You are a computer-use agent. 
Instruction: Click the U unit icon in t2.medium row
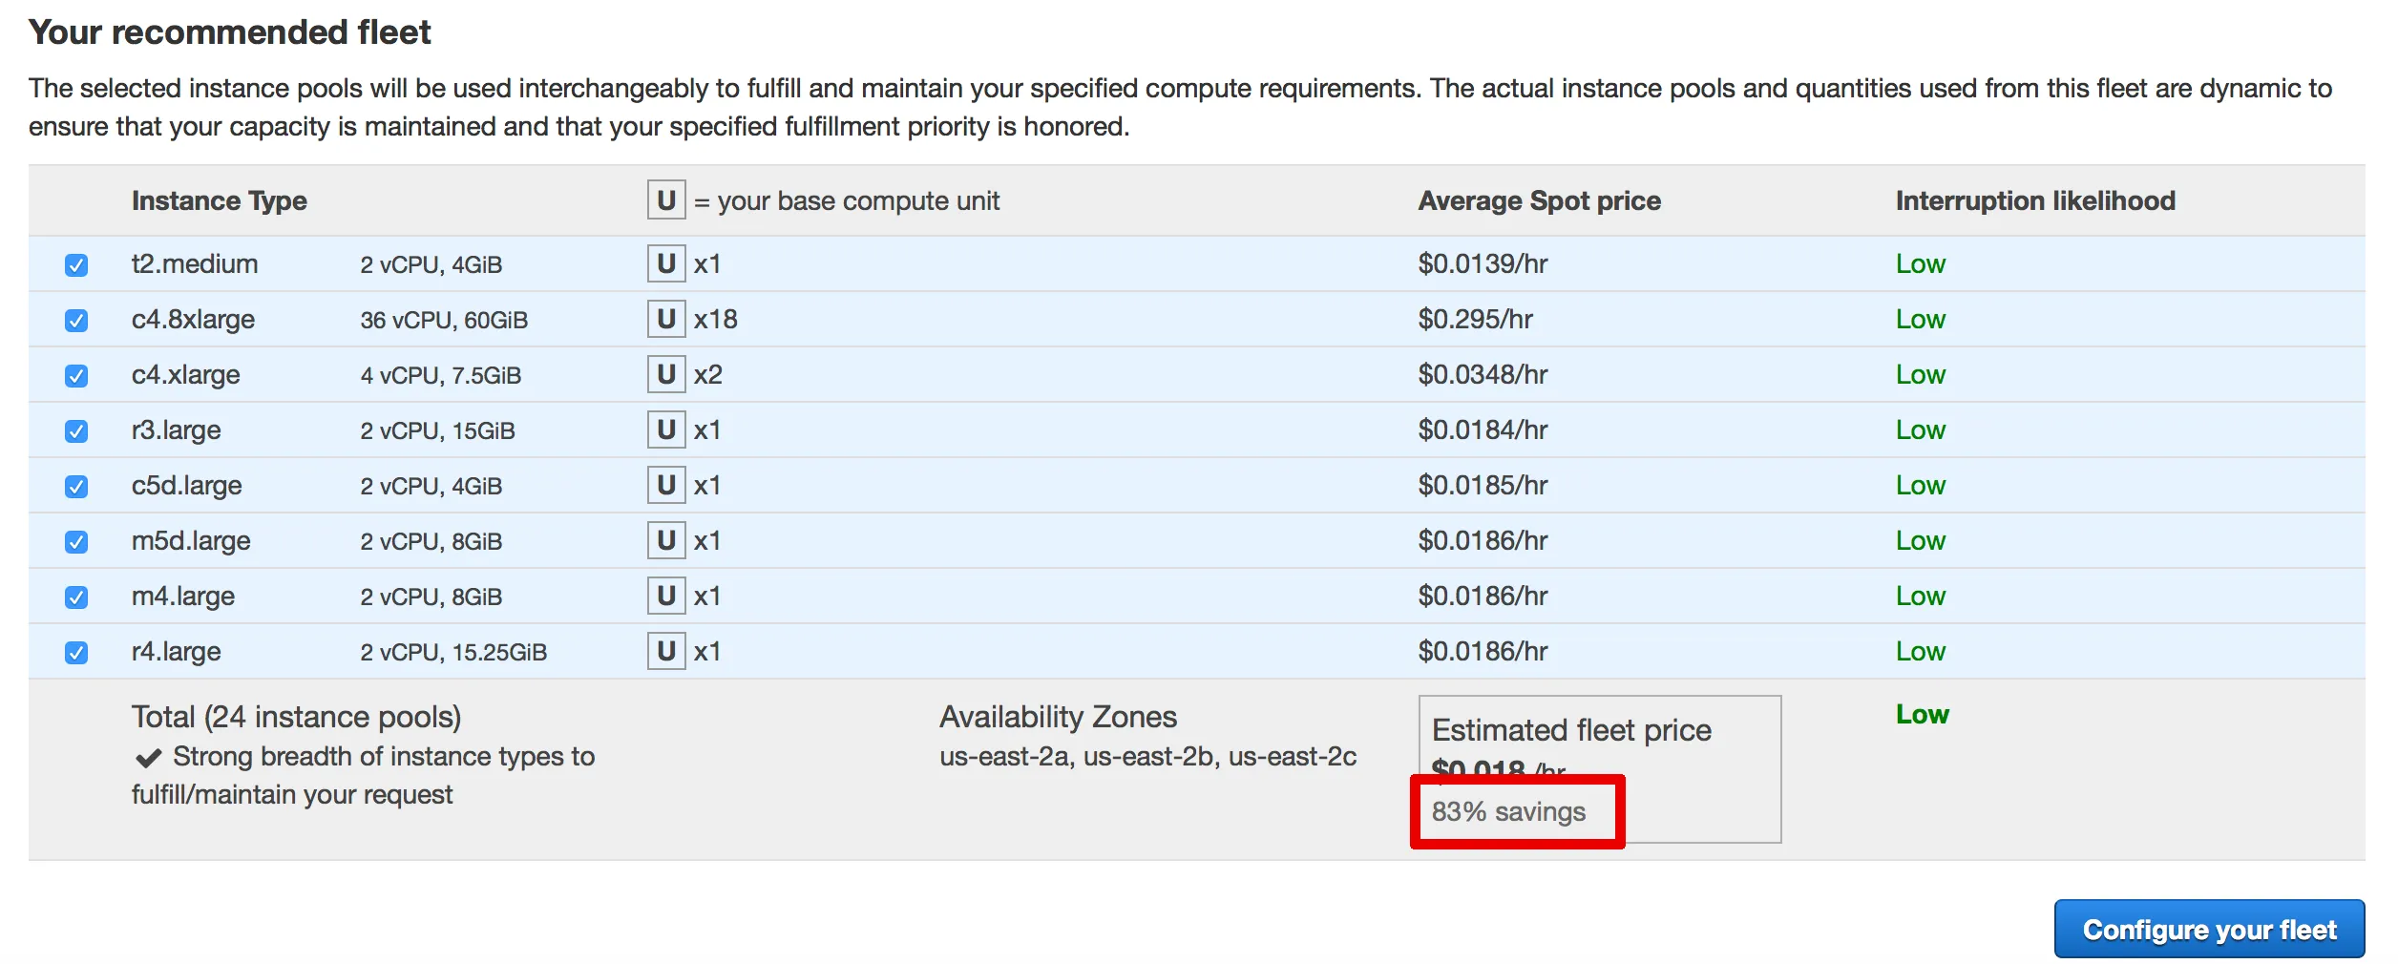[x=666, y=263]
